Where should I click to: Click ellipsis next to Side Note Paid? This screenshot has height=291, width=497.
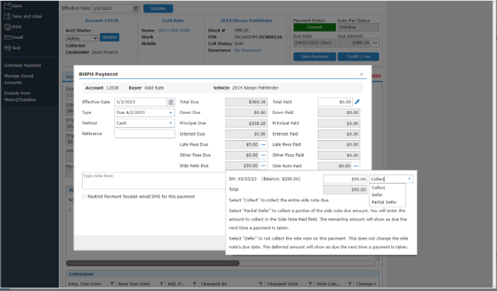(x=356, y=165)
